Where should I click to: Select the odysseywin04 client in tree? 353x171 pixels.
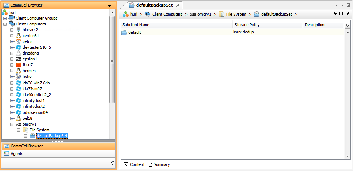tap(35, 112)
